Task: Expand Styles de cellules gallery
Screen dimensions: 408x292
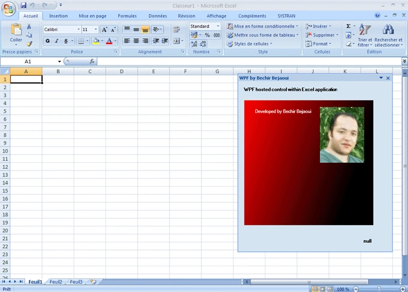Action: click(249, 44)
